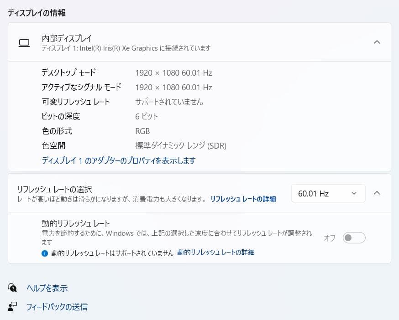This screenshot has width=399, height=320.
Task: Collapse the 内部ディスプレイ section chevron
Action: tap(377, 42)
